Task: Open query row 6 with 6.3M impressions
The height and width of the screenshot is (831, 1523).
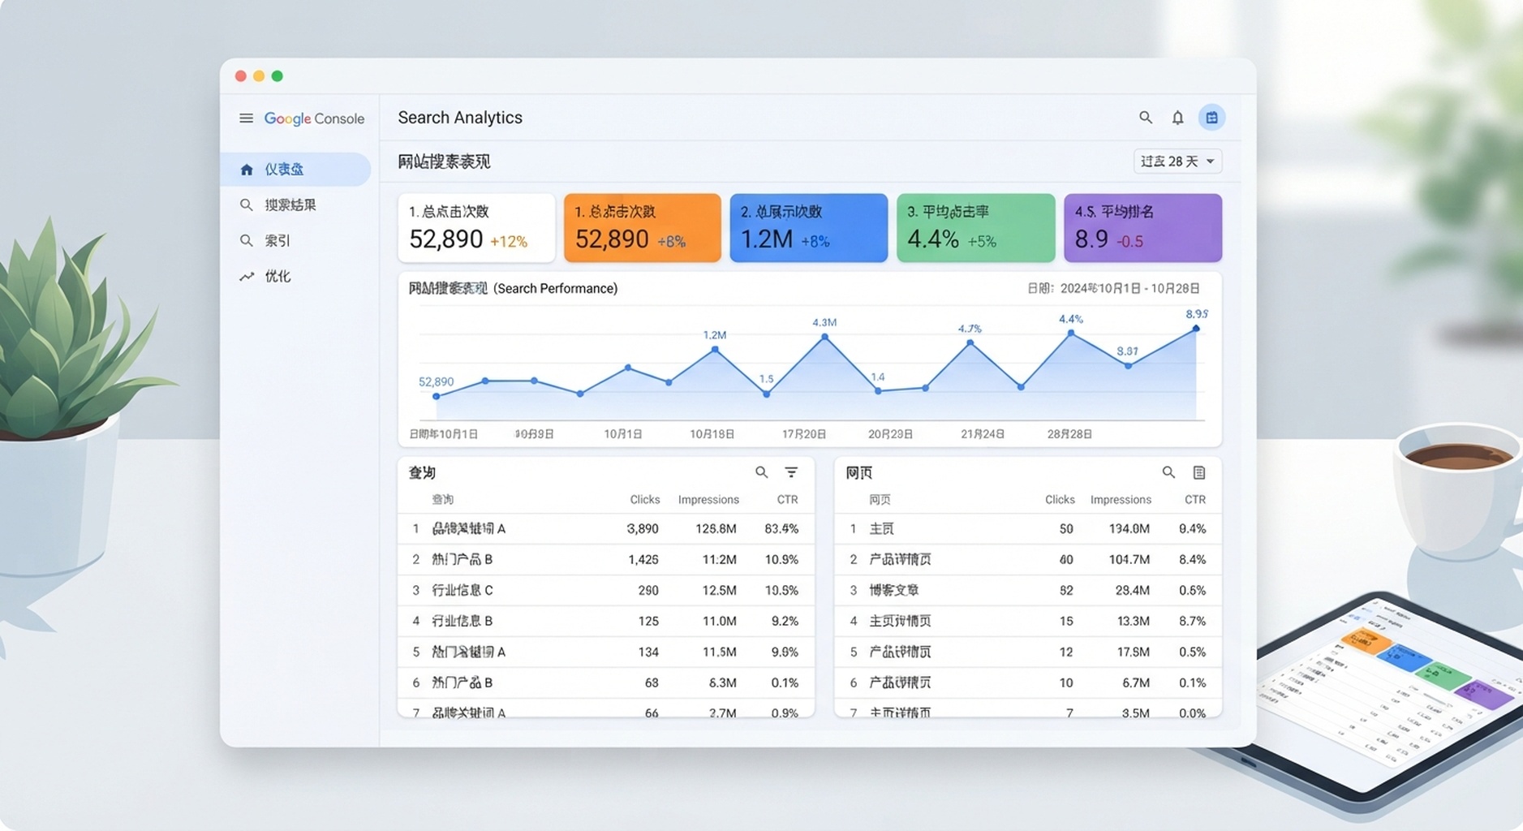Action: pos(605,682)
